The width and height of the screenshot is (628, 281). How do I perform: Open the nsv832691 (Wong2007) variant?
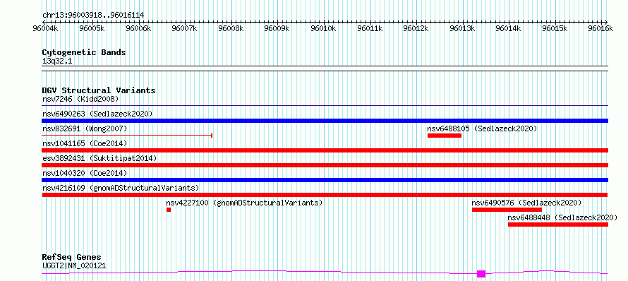click(x=85, y=128)
